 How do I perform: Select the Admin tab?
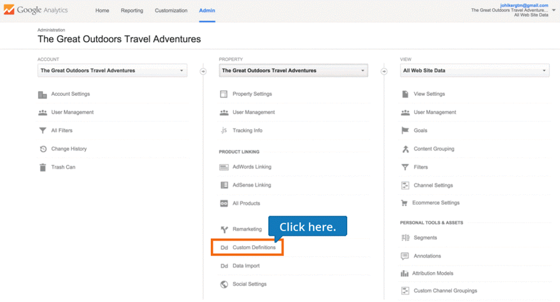(207, 11)
